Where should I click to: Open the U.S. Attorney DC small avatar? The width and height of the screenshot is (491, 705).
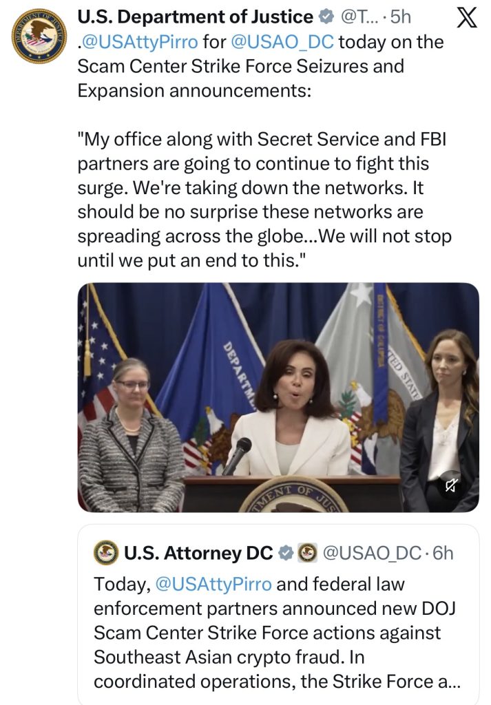tap(105, 553)
